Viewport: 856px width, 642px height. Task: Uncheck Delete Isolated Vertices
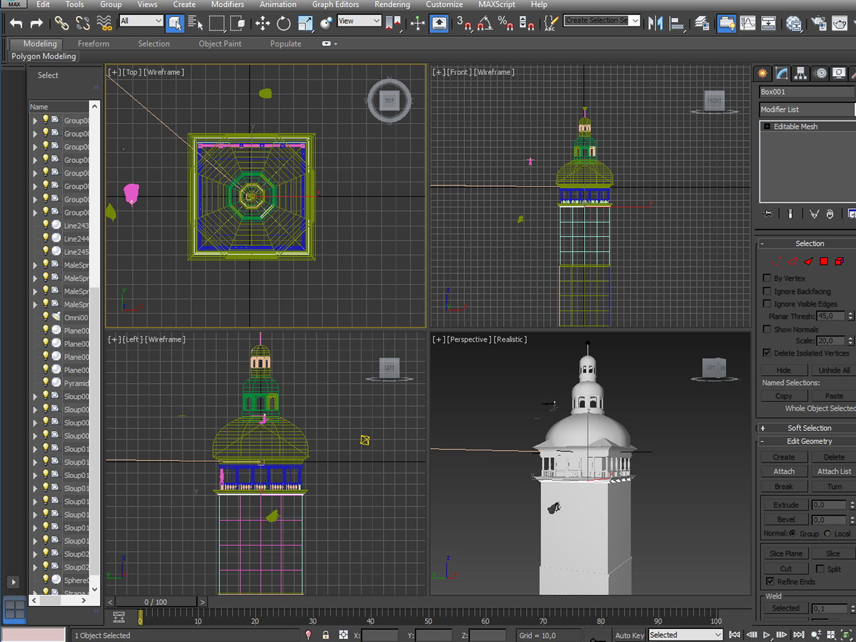767,353
